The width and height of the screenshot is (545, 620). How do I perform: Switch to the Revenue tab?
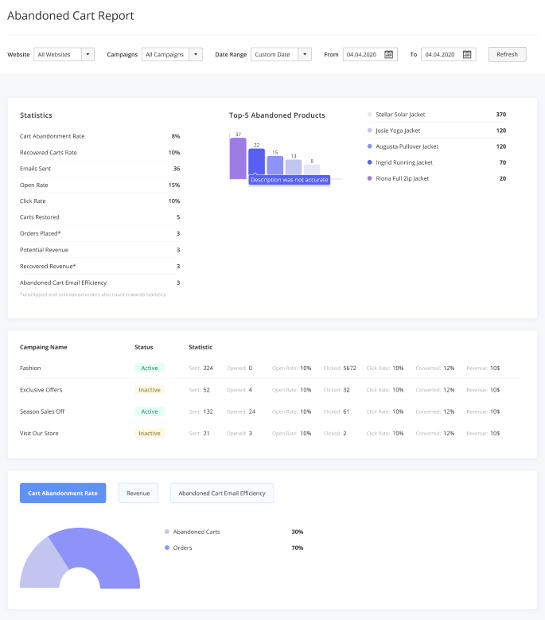[138, 493]
